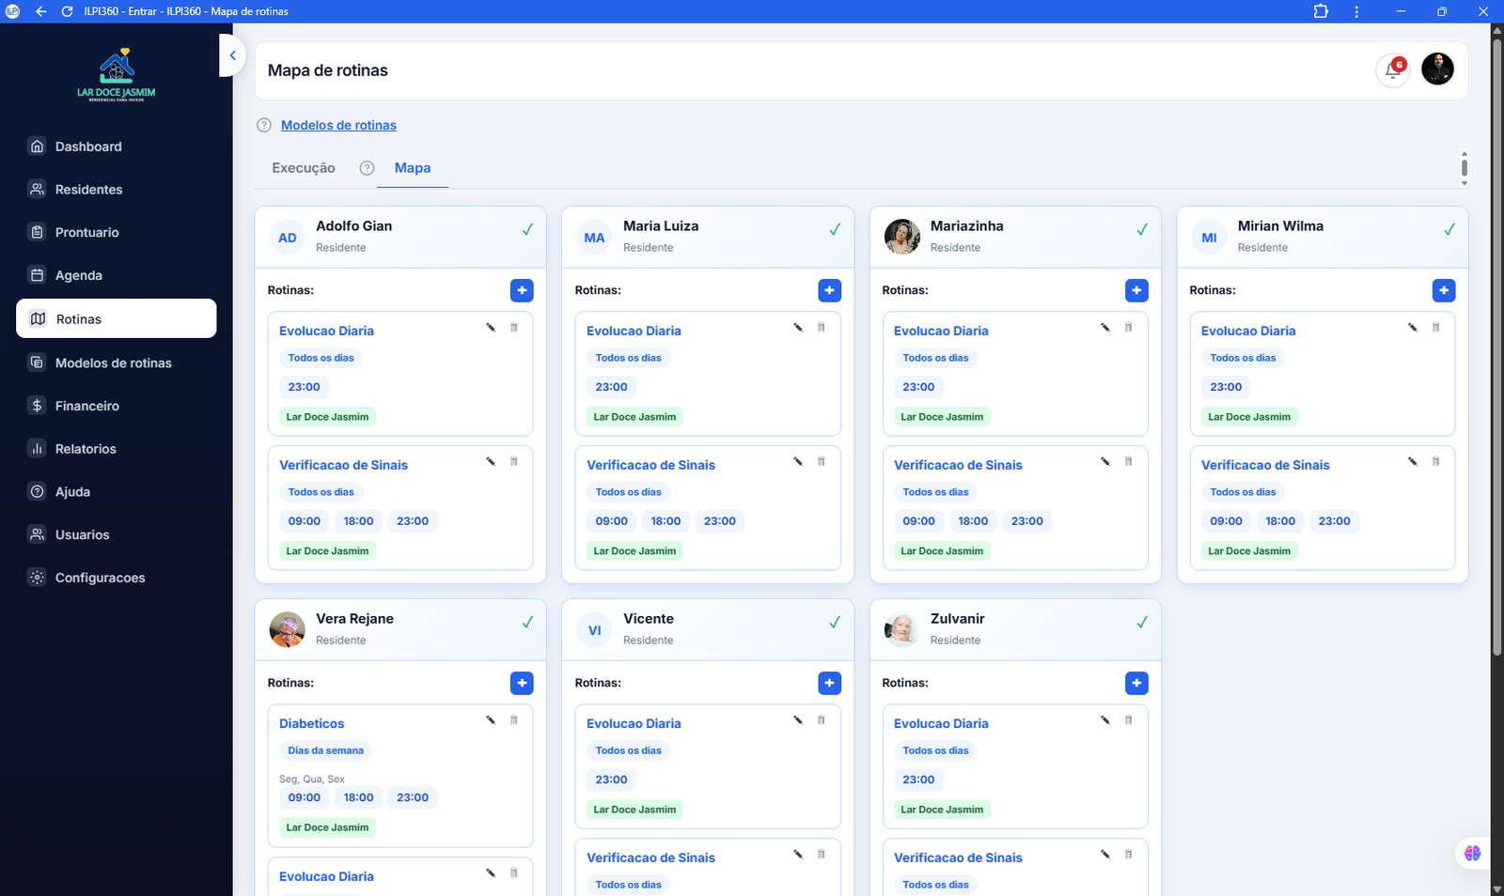The height and width of the screenshot is (896, 1504).
Task: Add a routine for Zulvanir
Action: [1136, 683]
